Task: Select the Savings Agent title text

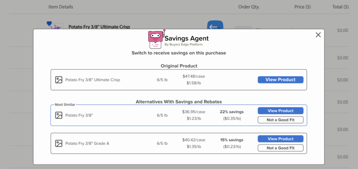Action: point(186,38)
